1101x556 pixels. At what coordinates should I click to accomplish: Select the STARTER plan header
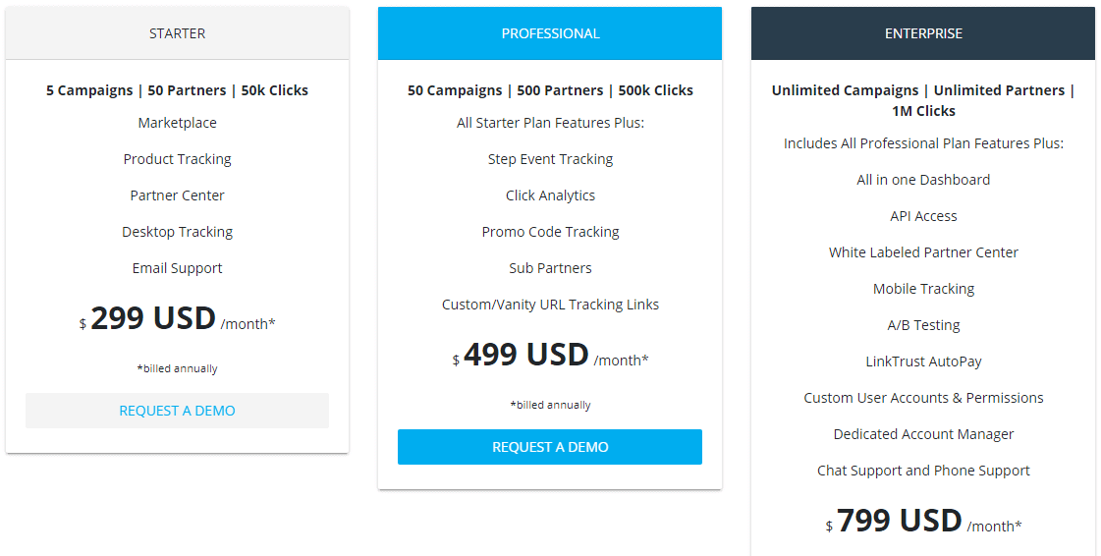pos(177,33)
